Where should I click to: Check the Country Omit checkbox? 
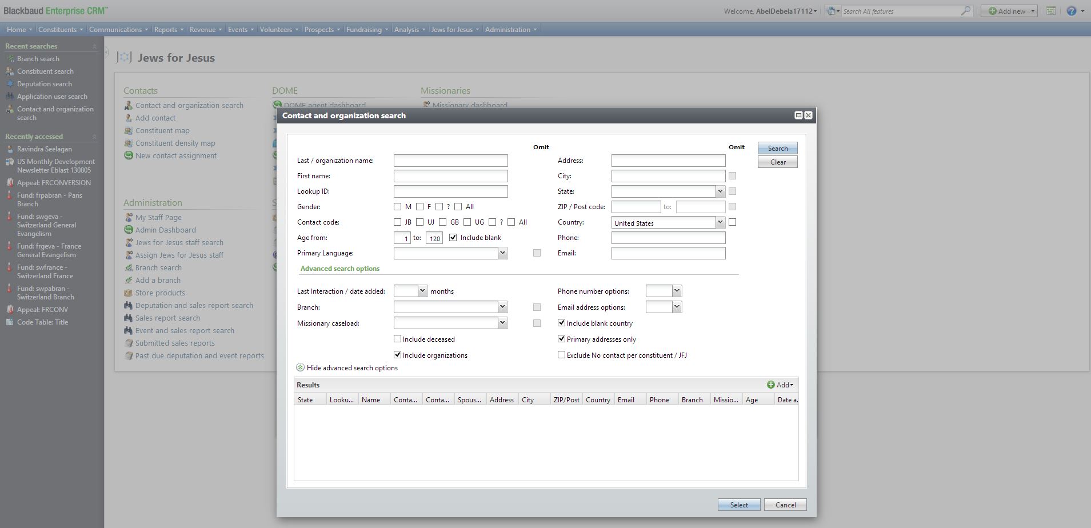pos(732,222)
